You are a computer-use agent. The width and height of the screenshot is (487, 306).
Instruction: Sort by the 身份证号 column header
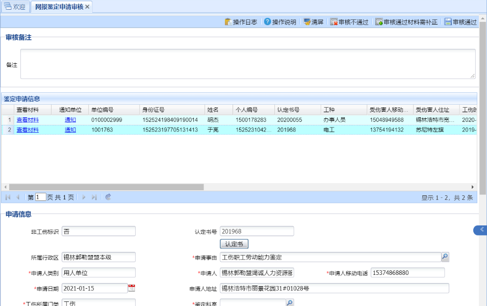pos(172,110)
